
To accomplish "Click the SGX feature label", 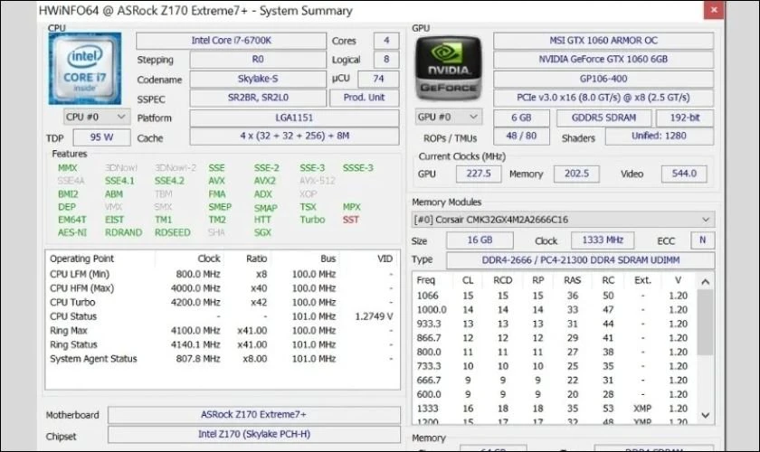I will pyautogui.click(x=262, y=232).
